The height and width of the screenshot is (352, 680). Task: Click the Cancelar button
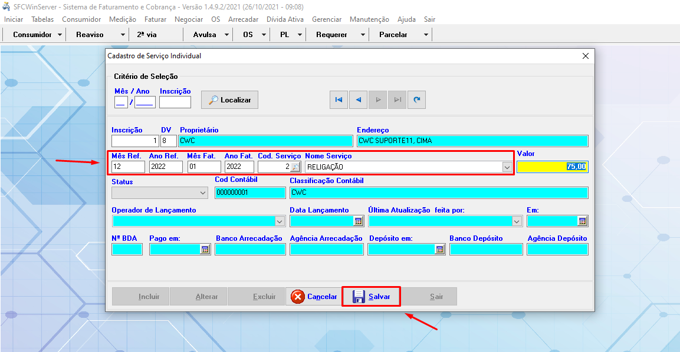pyautogui.click(x=314, y=297)
